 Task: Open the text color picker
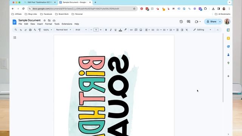[x=120, y=30]
